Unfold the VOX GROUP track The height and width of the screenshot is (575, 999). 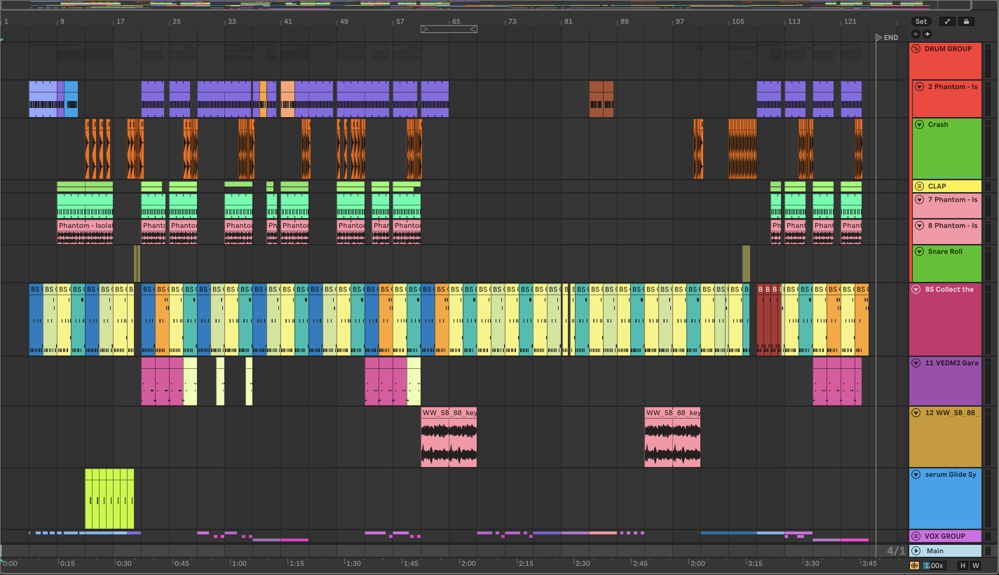916,536
